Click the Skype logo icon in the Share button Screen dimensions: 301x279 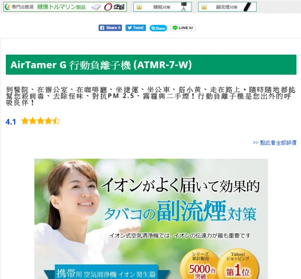153,28
